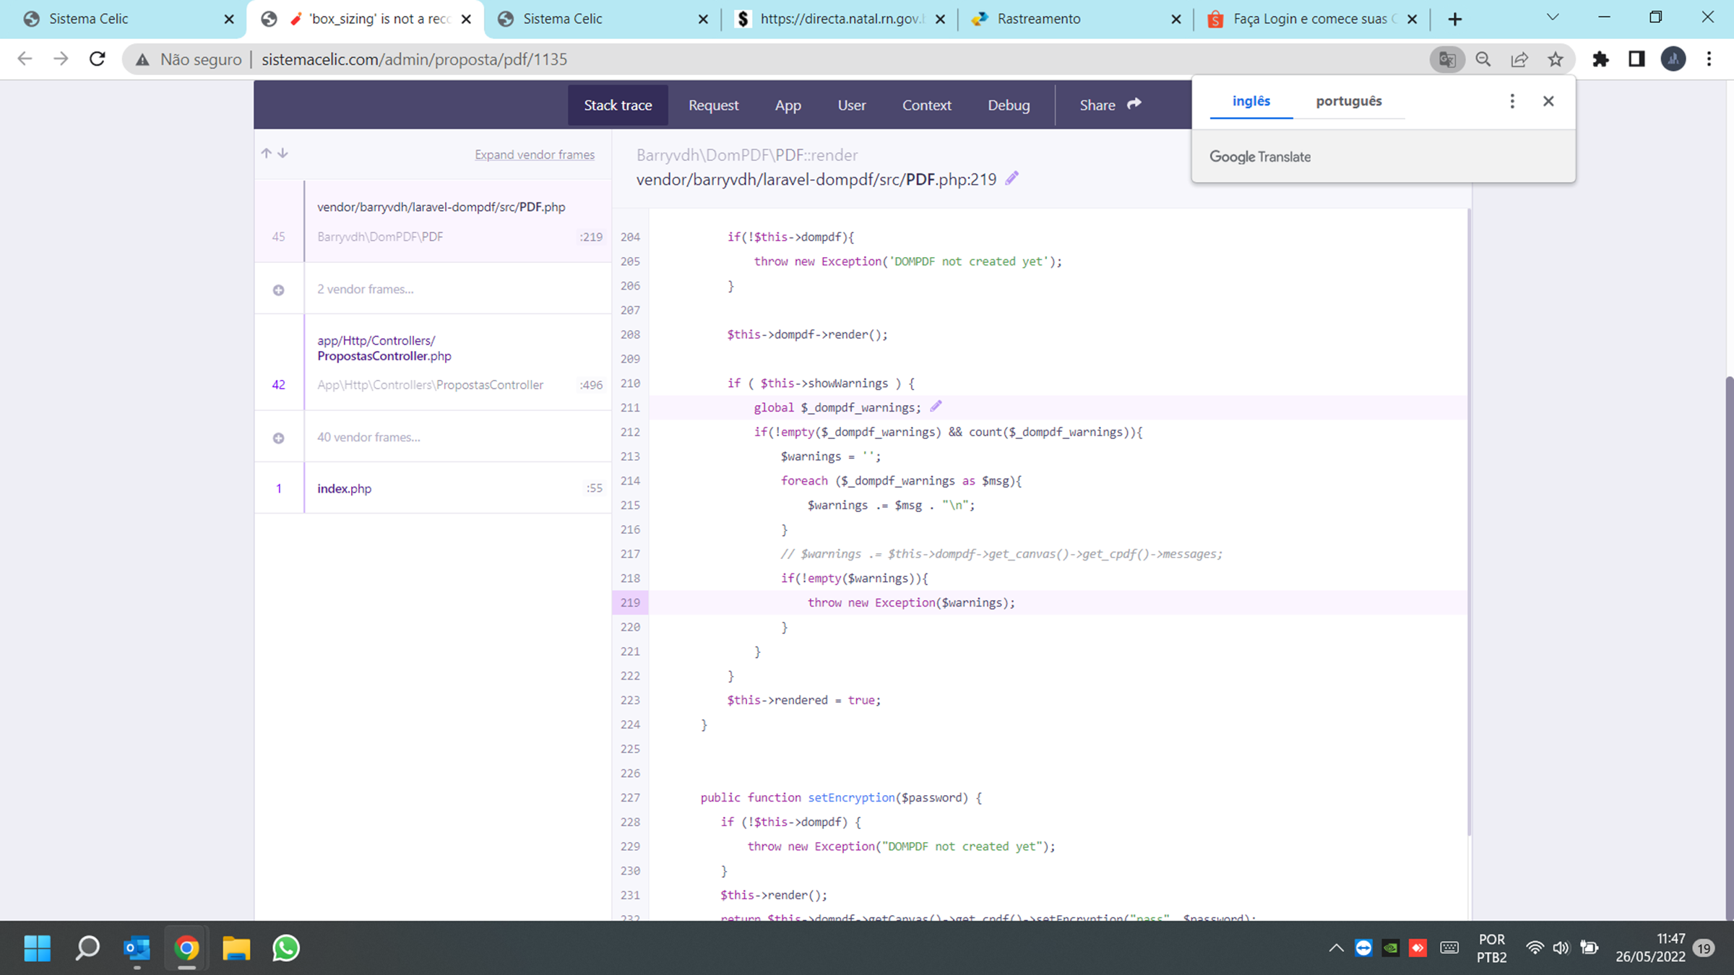Click the pencil edit icon next to PDF.php:219
This screenshot has width=1734, height=975.
click(x=1012, y=178)
